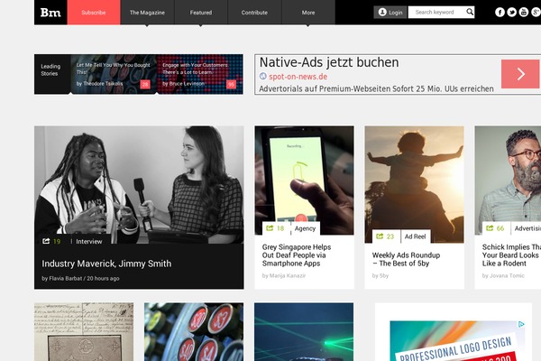Image resolution: width=541 pixels, height=361 pixels.
Task: Open the Google Plus social icon
Action: 536,13
